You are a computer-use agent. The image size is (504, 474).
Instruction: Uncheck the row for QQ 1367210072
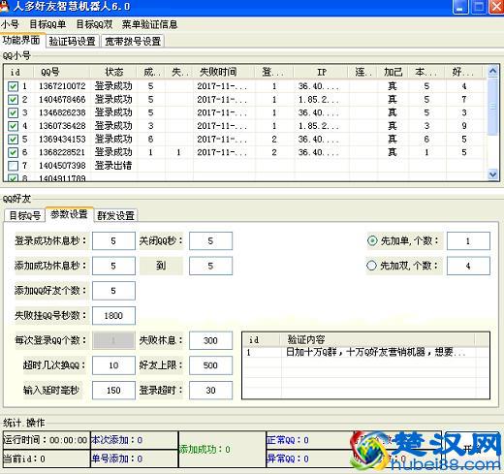click(13, 86)
